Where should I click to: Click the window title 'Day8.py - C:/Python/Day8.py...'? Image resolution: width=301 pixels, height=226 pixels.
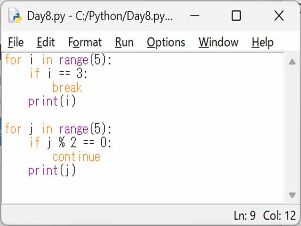coord(100,16)
